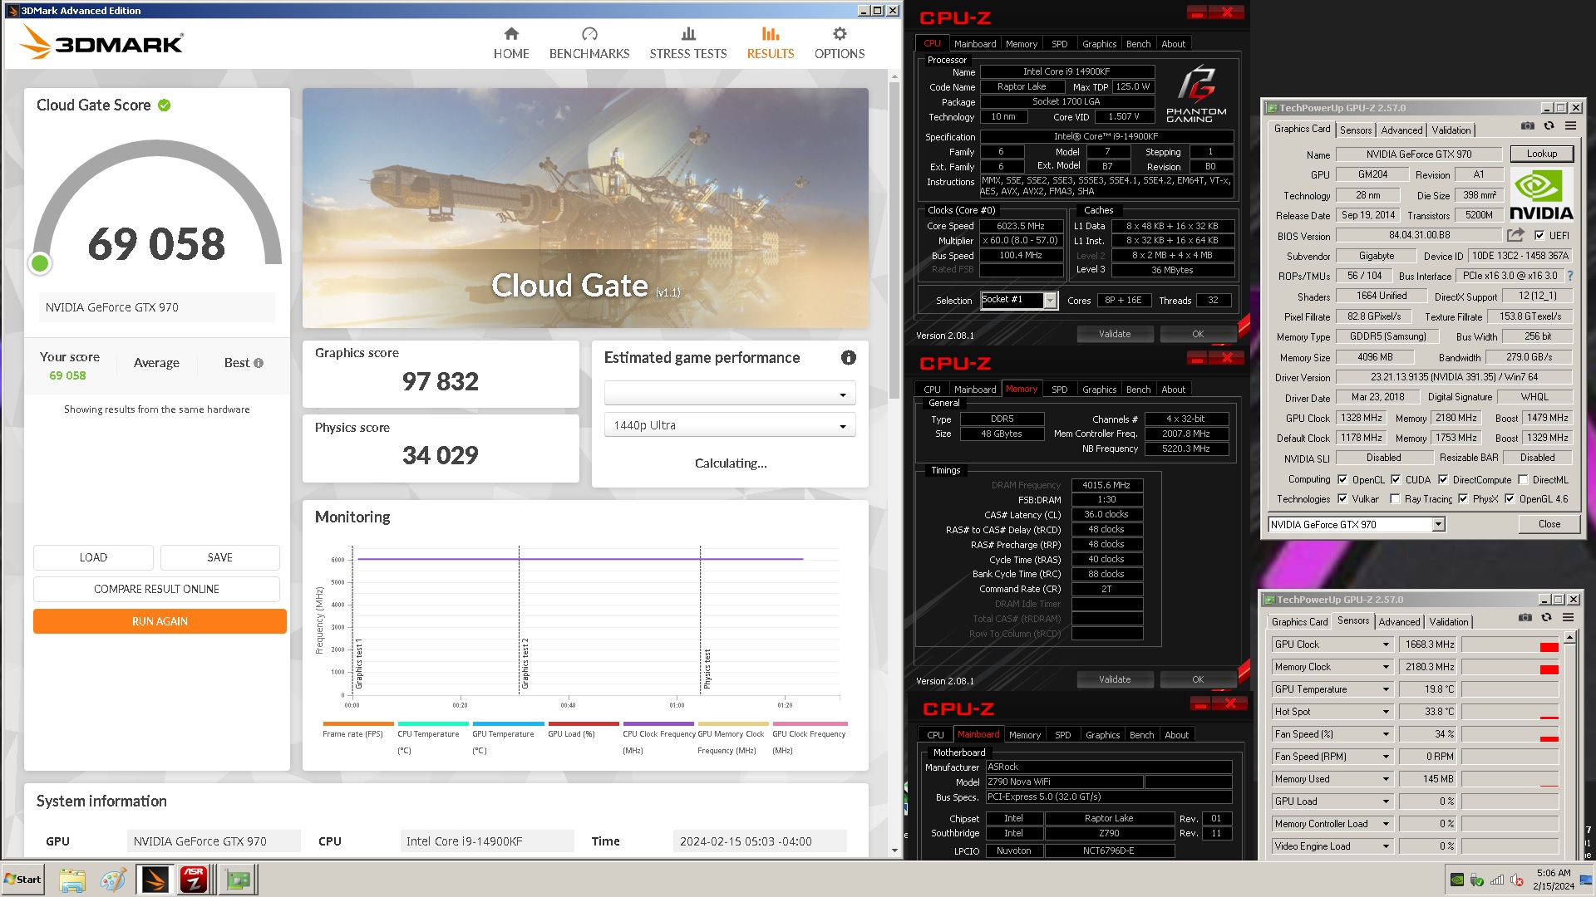This screenshot has height=897, width=1596.
Task: Switch to Advanced tab in upper GPU-Z
Action: coord(1401,130)
